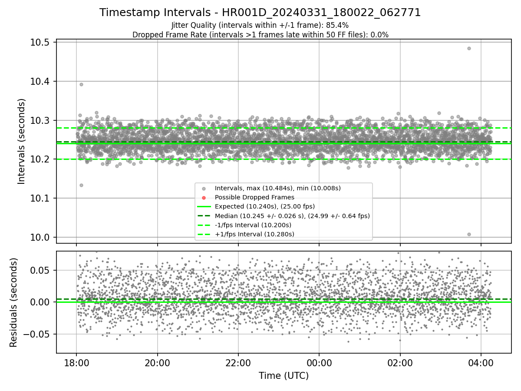Click the gray dot marker beside the Intervals legend entry
Image resolution: width=521 pixels, height=391 pixels.
click(204, 189)
